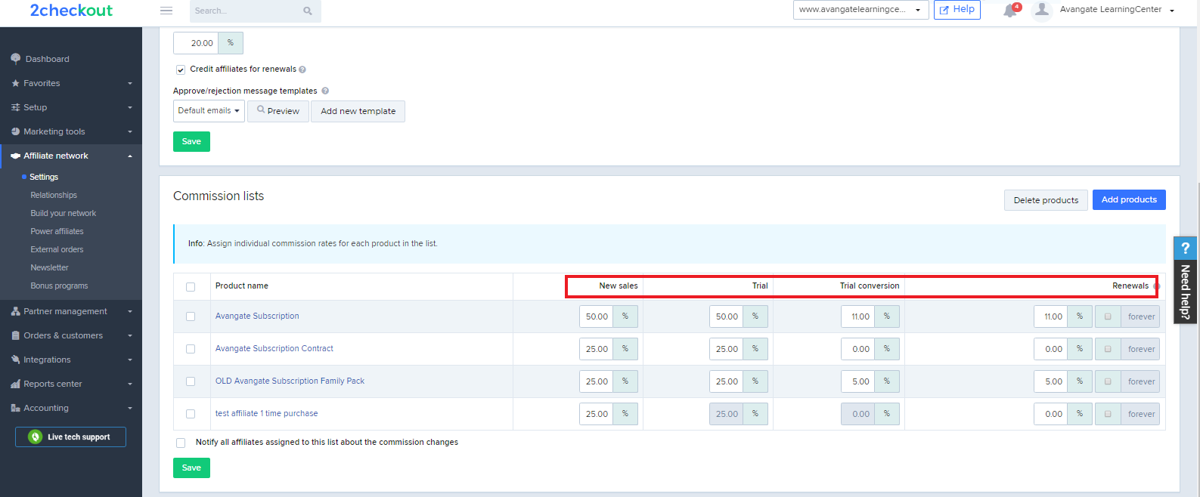Open the notifications bell icon

1010,11
